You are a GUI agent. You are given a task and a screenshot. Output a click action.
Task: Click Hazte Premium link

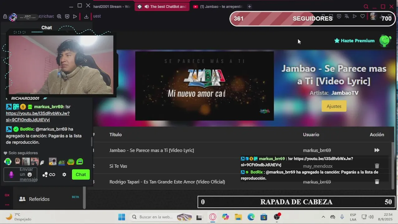pyautogui.click(x=354, y=41)
